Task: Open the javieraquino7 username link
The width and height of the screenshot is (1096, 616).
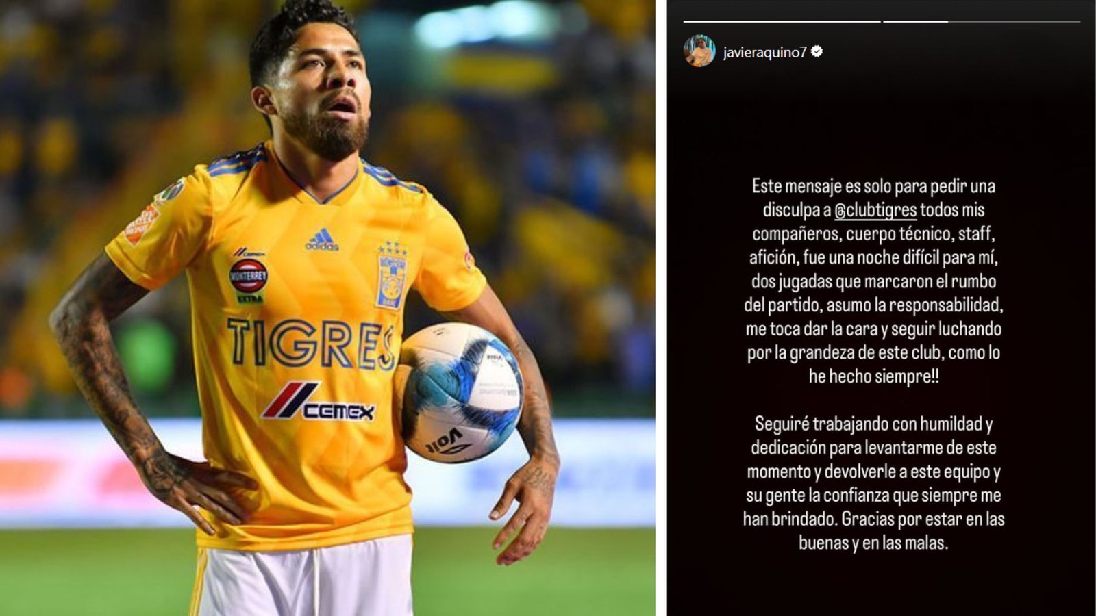Action: 764,53
